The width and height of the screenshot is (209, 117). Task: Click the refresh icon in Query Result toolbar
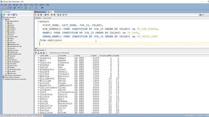[41, 53]
